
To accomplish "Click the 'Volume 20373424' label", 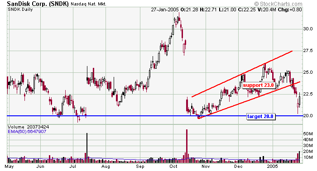I will (x=28, y=127).
